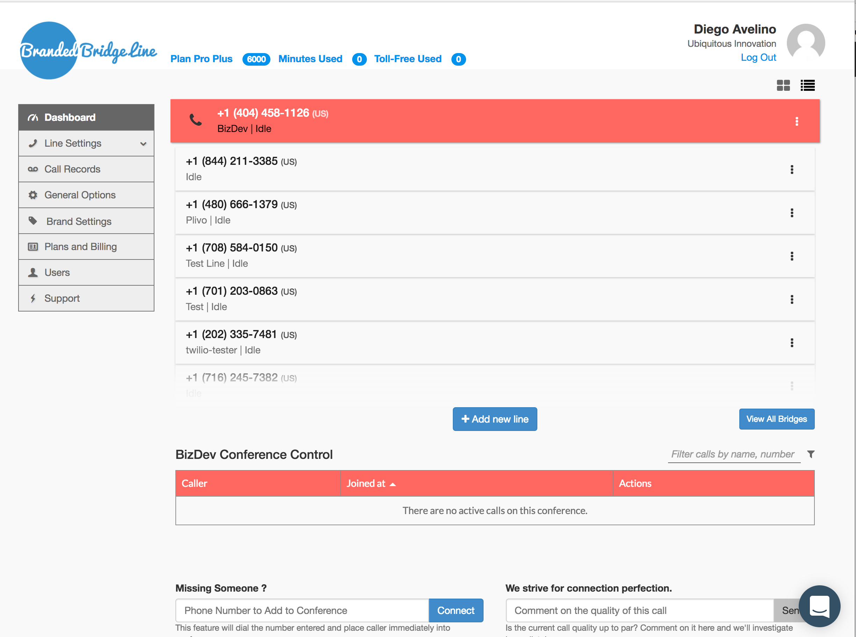Switch to list view layout
The height and width of the screenshot is (637, 856).
[x=807, y=85]
